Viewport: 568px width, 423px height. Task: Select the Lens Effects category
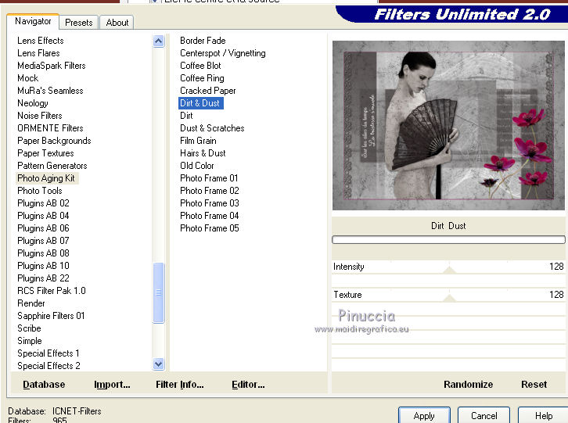(41, 41)
